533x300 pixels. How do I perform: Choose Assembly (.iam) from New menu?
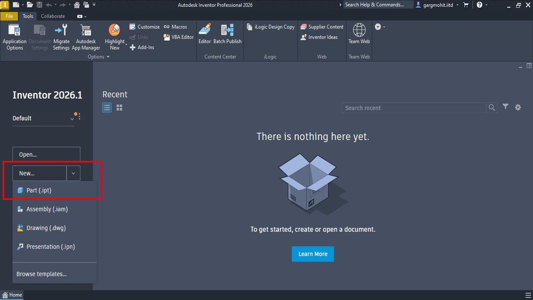point(55,209)
